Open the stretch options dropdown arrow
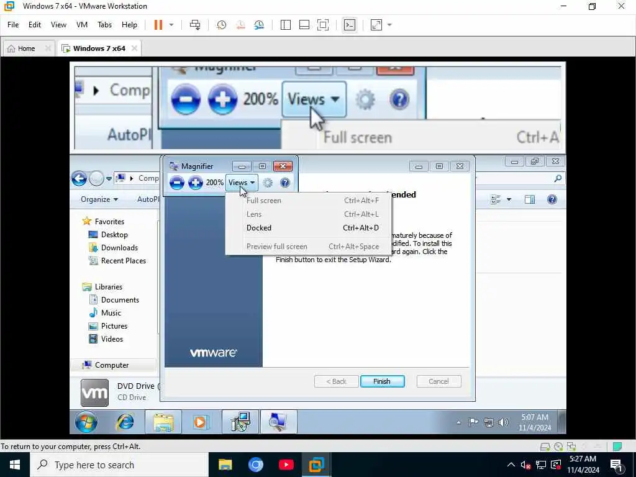636x477 pixels. tap(389, 25)
